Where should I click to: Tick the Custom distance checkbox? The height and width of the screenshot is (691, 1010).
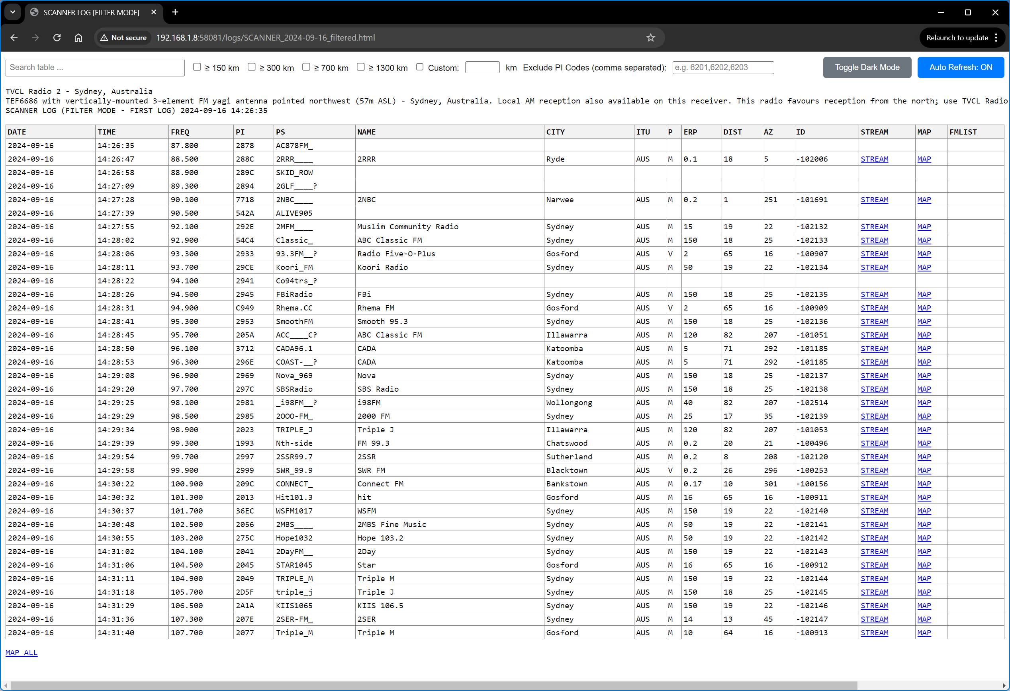tap(419, 67)
